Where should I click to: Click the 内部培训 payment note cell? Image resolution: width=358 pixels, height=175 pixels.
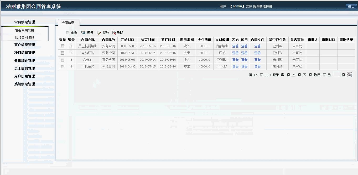(x=222, y=46)
